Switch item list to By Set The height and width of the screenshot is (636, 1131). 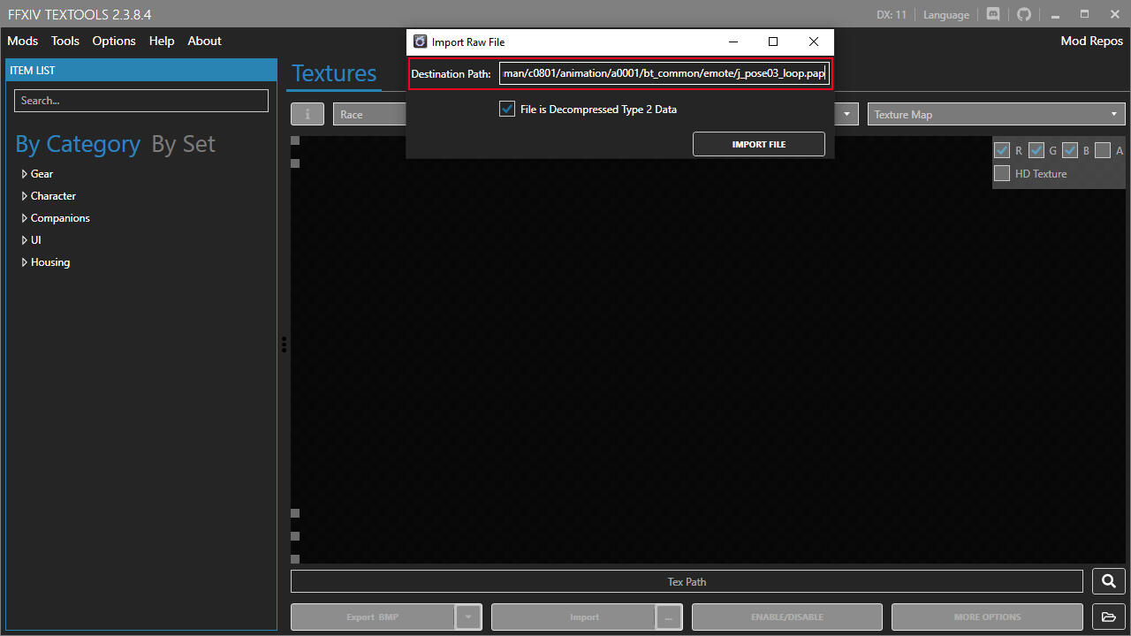(183, 144)
